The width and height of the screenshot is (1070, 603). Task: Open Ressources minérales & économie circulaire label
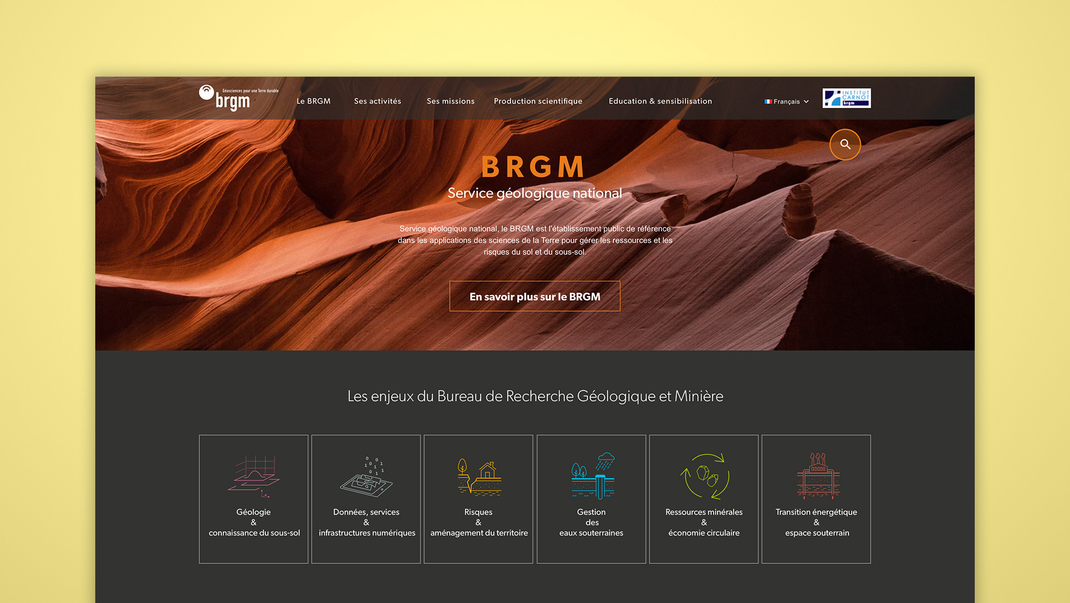(704, 522)
